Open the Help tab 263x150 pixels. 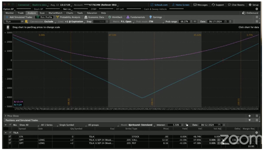(x=104, y=13)
